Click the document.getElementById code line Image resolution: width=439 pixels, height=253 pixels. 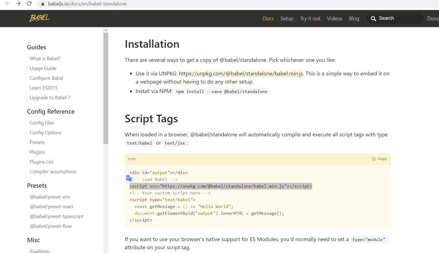click(209, 213)
